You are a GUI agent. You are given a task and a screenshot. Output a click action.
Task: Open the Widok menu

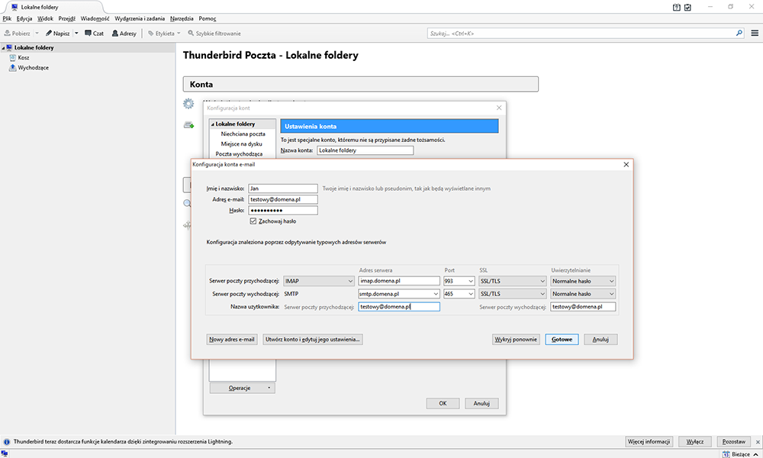[45, 18]
